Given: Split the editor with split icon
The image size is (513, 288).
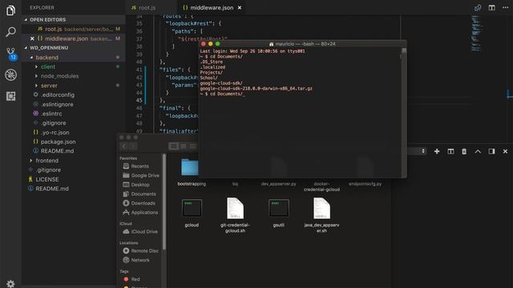Looking at the screenshot, I should click(491, 7).
